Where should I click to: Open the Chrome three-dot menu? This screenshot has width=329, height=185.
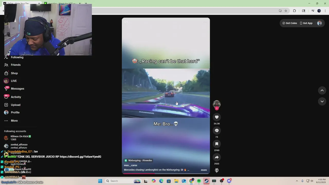click(325, 11)
